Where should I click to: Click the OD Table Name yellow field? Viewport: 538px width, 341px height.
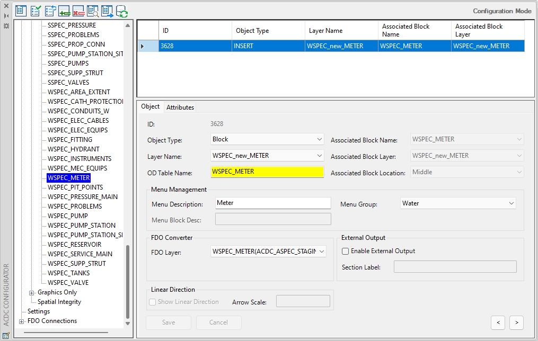[267, 172]
